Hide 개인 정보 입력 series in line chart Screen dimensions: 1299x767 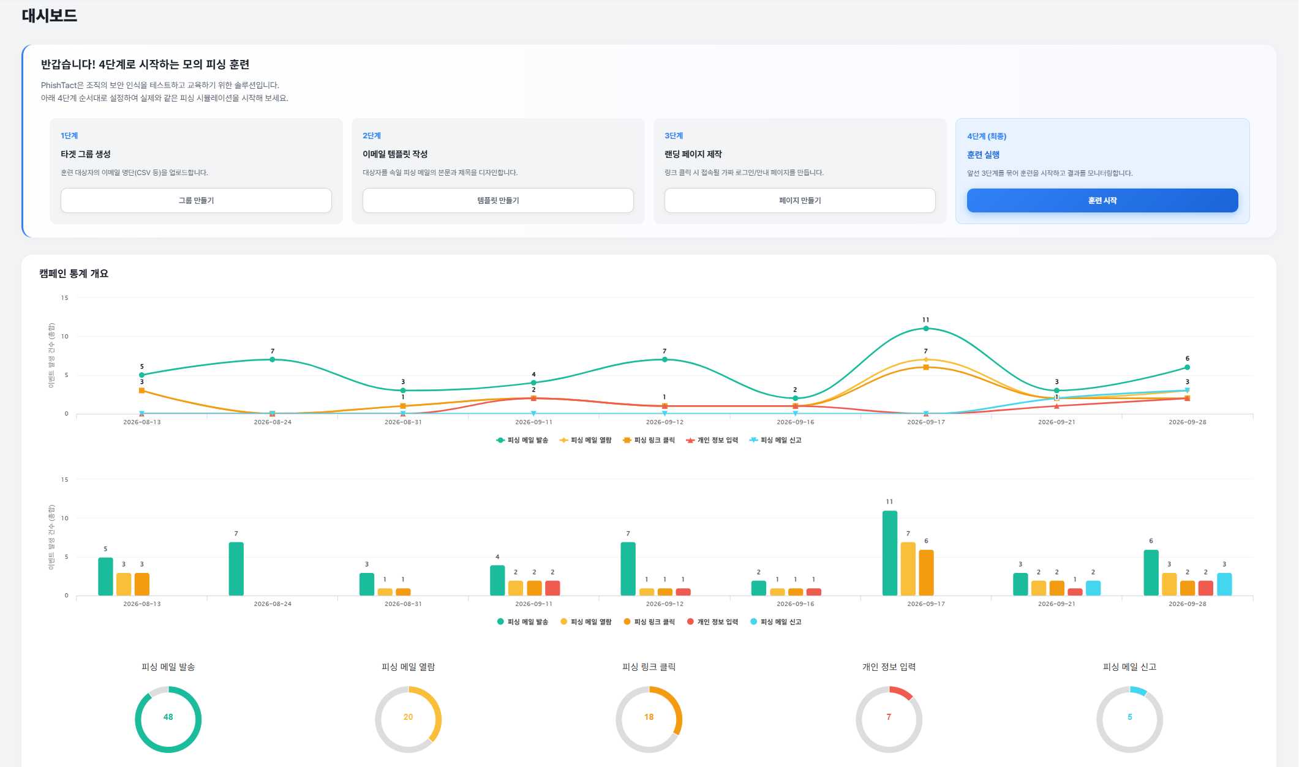coord(712,440)
